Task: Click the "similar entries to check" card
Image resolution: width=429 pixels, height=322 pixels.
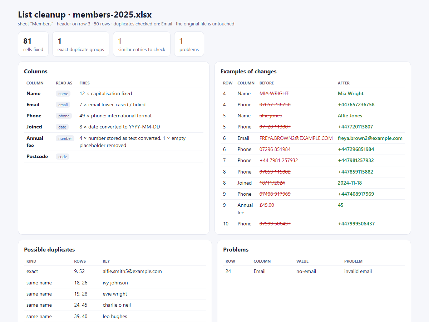Action: [142, 44]
